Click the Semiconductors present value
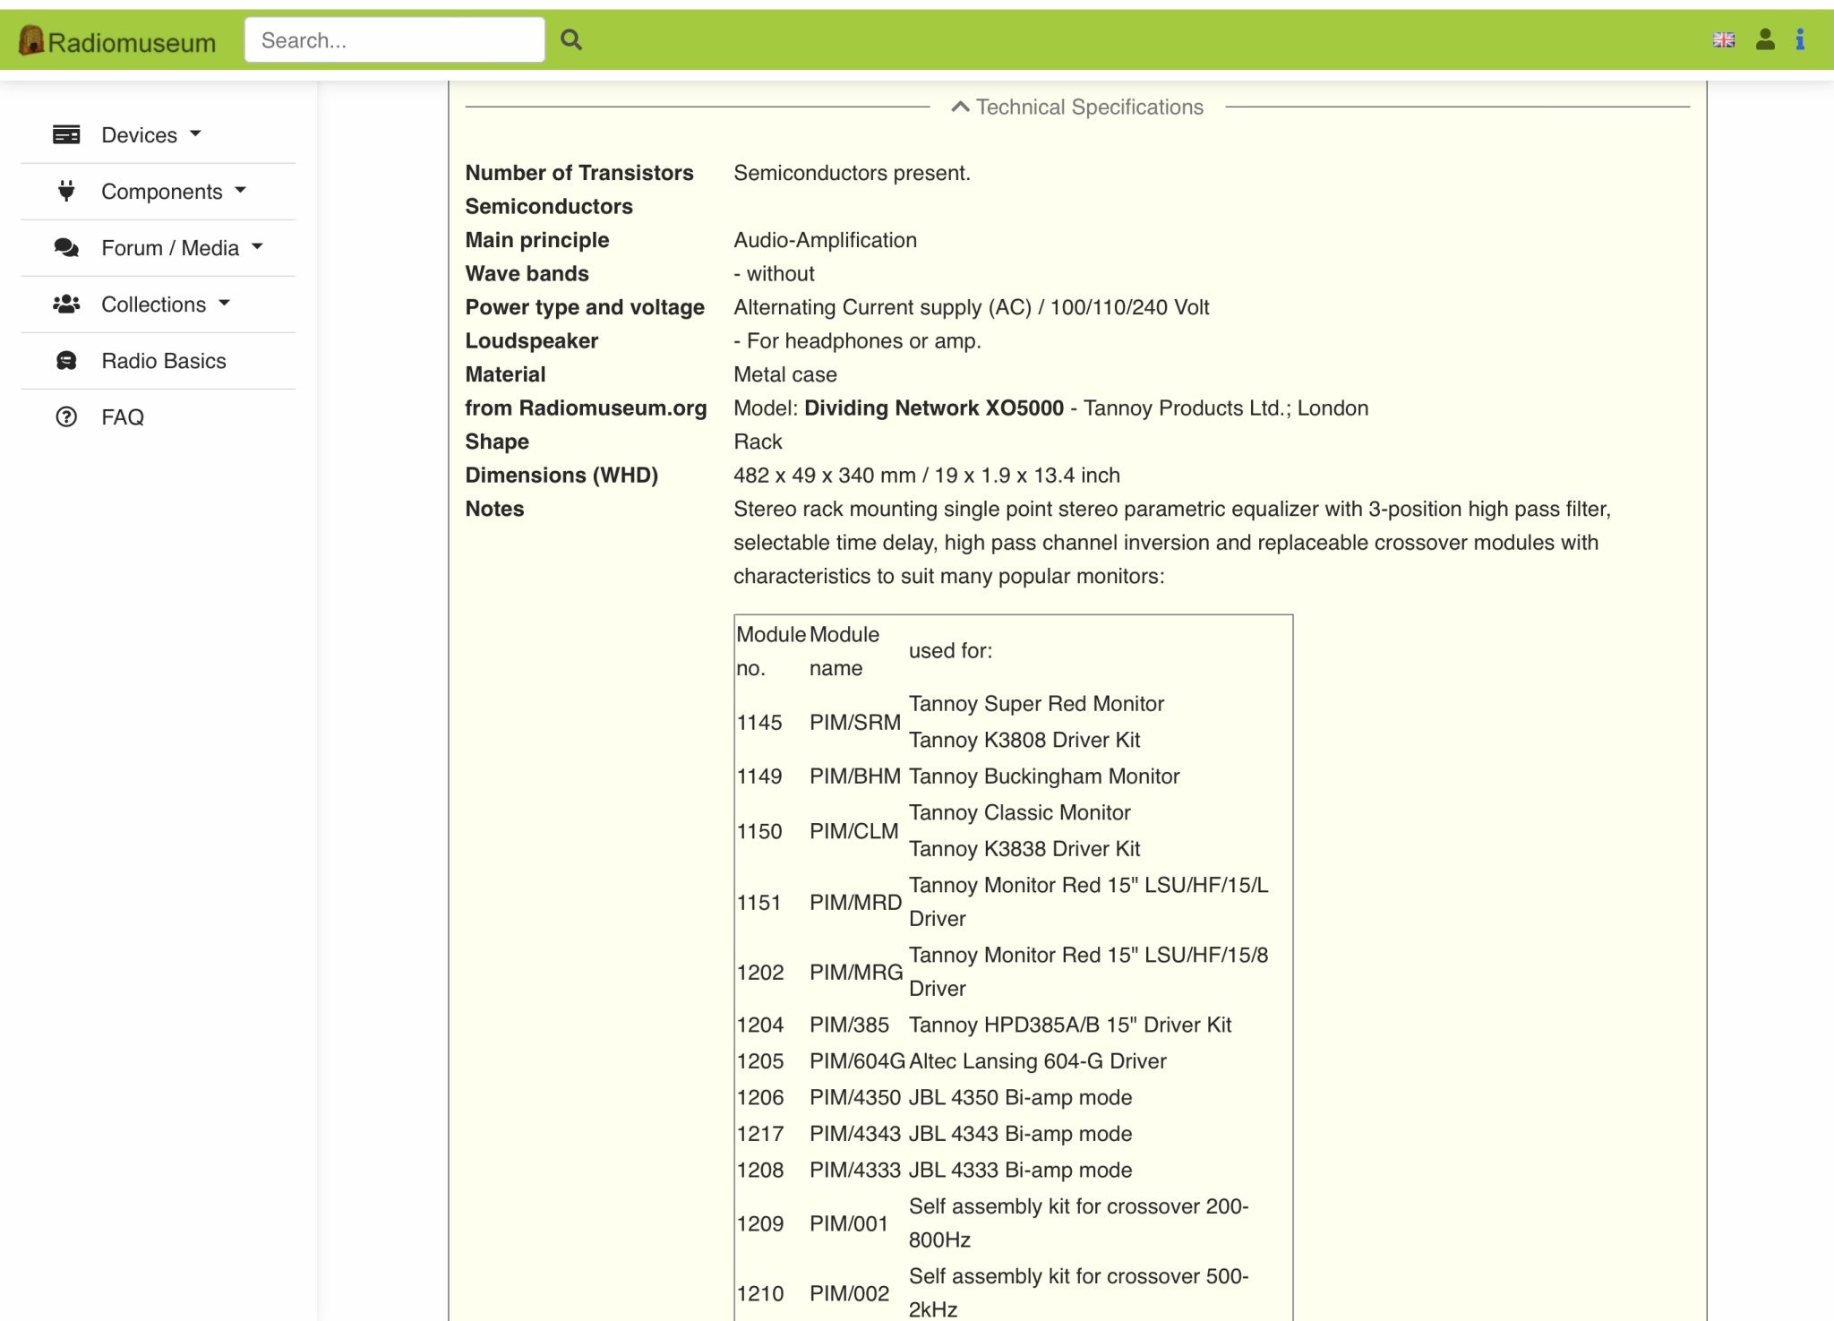The width and height of the screenshot is (1834, 1321). [852, 172]
